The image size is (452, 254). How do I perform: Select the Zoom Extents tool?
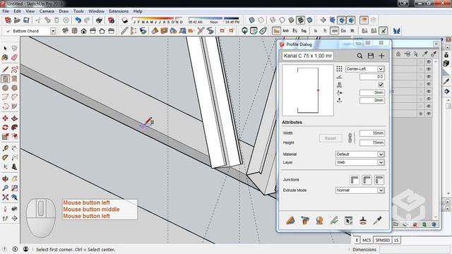tap(5, 197)
